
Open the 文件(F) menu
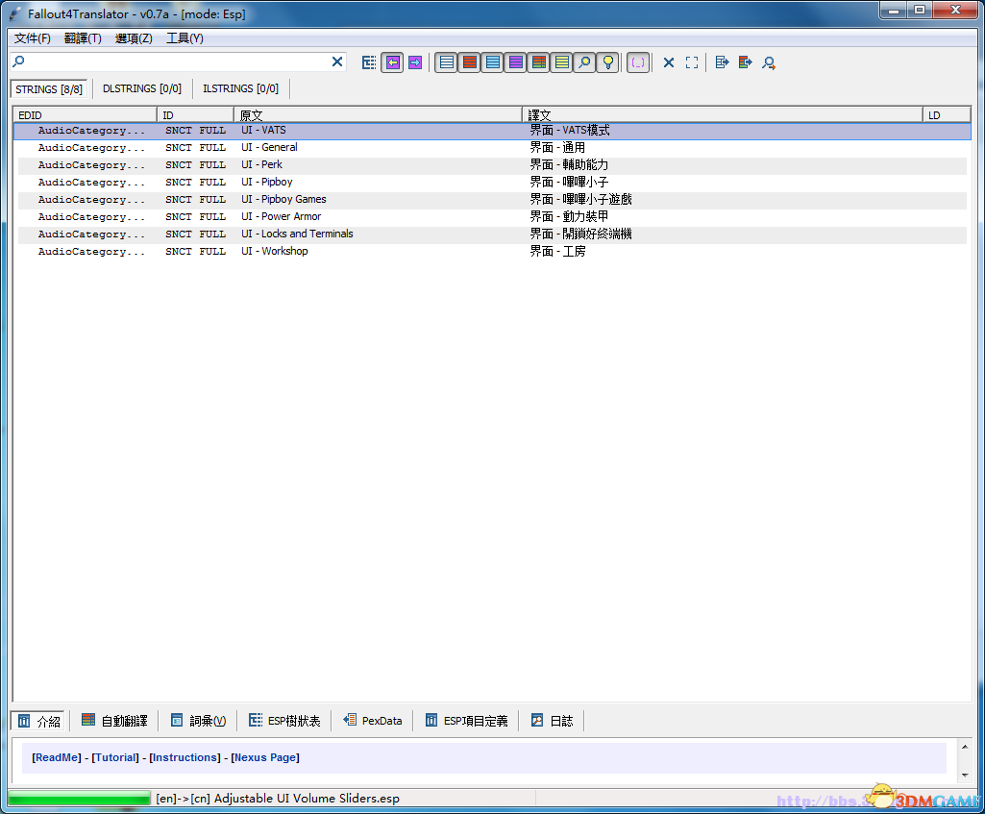32,38
